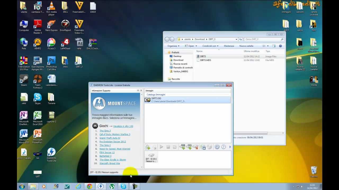Click the Catalogo Immagini header

pyautogui.click(x=156, y=94)
